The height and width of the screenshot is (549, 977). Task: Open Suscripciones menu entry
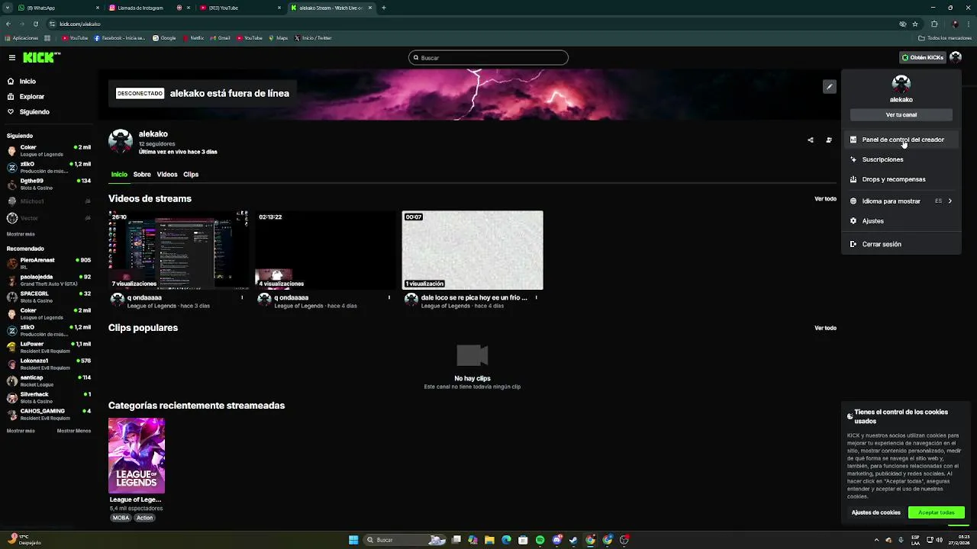pos(901,159)
